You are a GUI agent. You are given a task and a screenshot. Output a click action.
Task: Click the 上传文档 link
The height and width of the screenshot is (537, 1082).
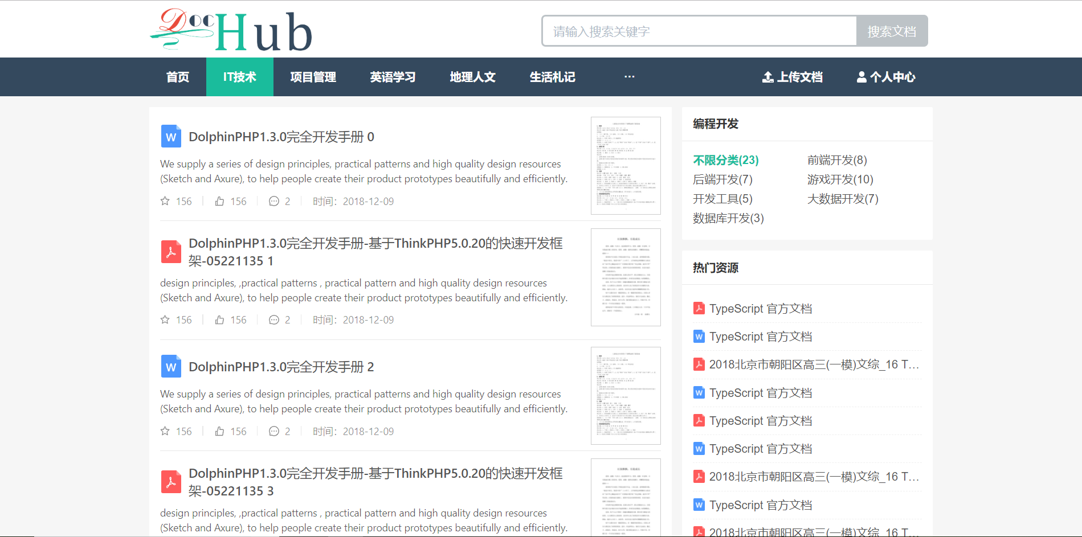click(x=793, y=77)
